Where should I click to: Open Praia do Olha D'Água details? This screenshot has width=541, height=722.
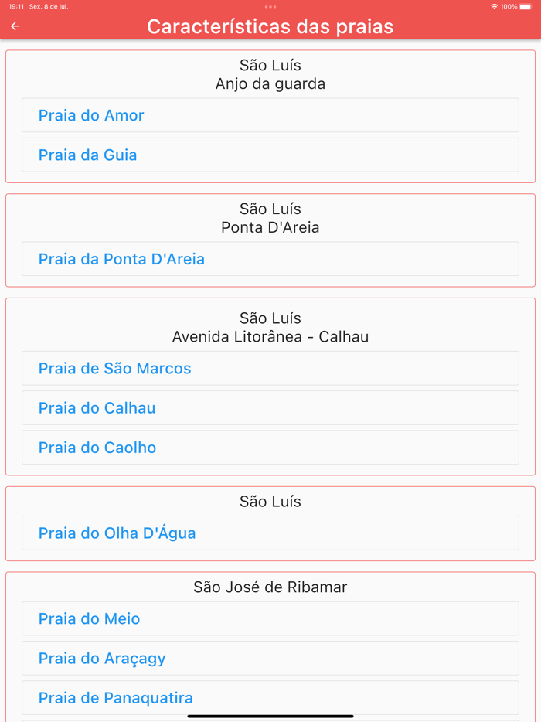click(x=270, y=533)
